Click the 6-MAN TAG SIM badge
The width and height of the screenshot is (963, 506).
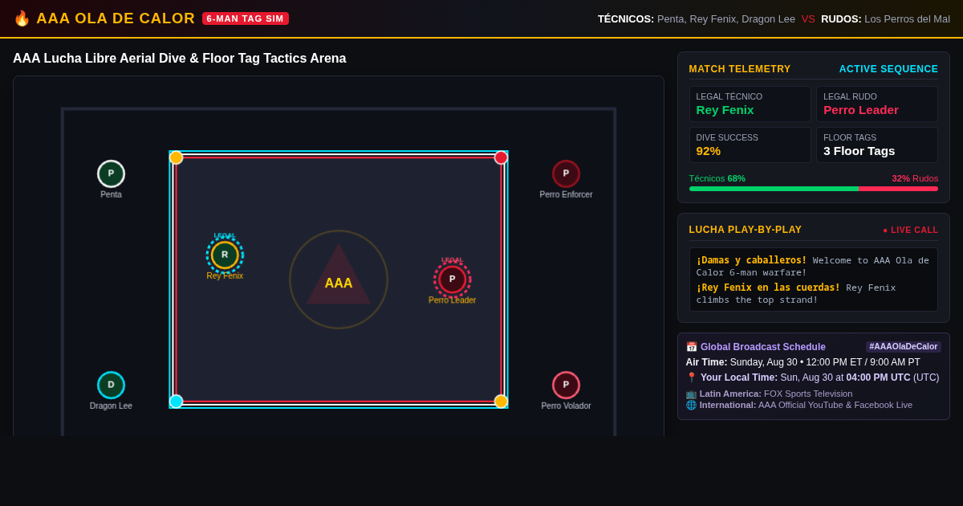(246, 18)
